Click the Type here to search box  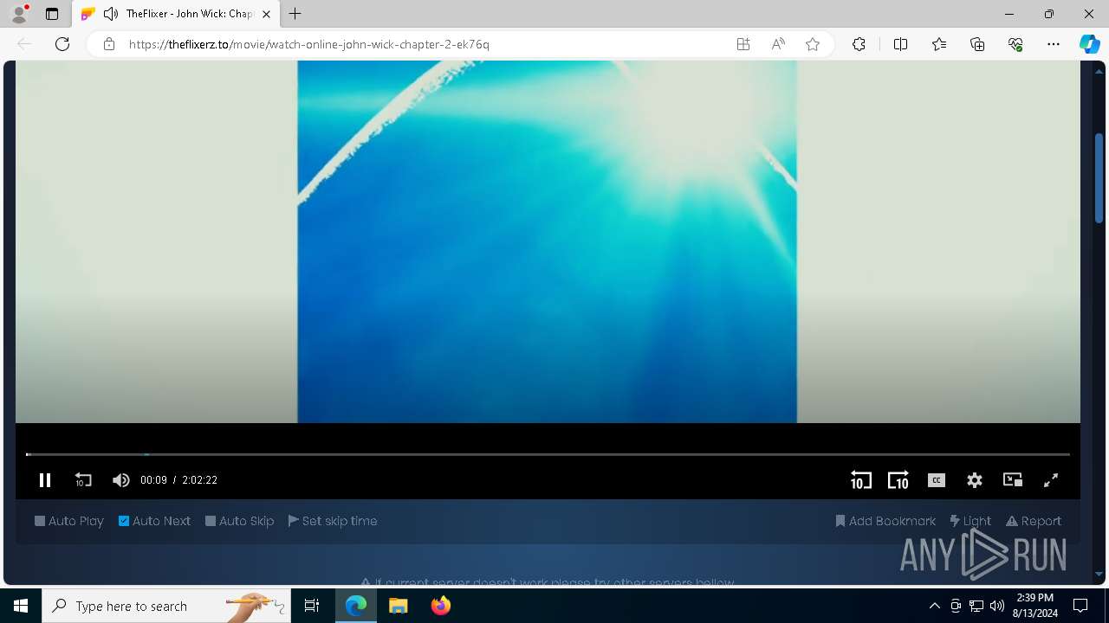(x=167, y=606)
